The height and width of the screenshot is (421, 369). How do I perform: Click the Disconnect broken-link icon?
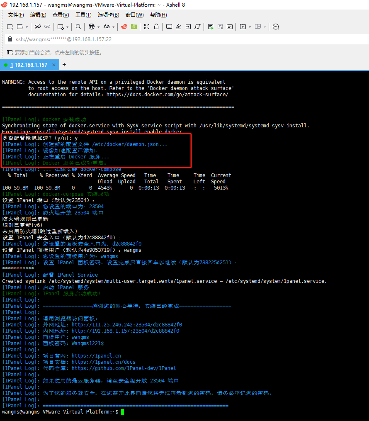(38, 26)
